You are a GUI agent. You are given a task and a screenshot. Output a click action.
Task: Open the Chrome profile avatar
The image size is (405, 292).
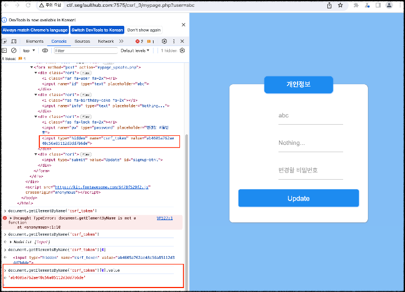tap(389, 5)
